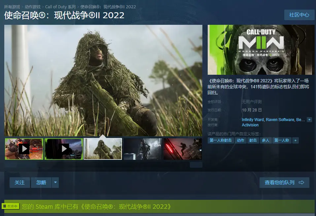316x216 pixels.
Task: Open Call of Duty 系列 breadcrumb
Action: point(60,7)
